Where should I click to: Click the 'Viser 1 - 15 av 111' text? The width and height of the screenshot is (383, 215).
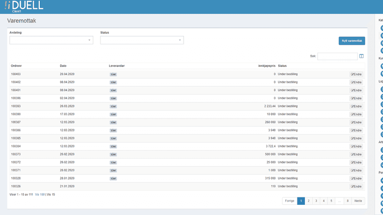pyautogui.click(x=21, y=195)
